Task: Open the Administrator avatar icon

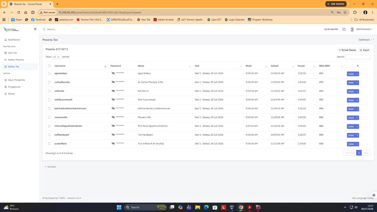Action: (352, 29)
